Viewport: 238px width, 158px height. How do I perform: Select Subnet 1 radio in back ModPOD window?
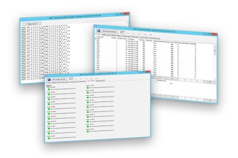[127, 33]
